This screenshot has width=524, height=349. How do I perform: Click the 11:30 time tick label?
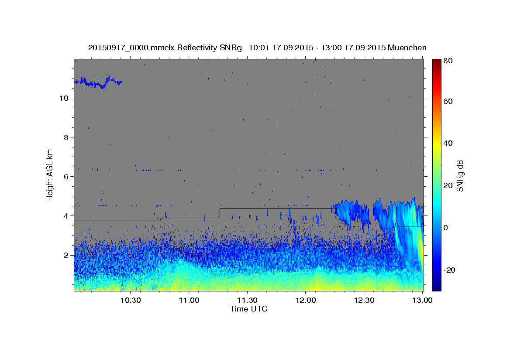[x=248, y=300]
